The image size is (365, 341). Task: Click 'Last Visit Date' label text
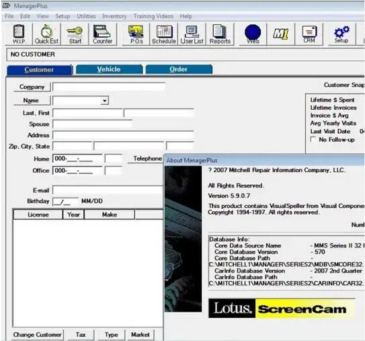point(330,131)
